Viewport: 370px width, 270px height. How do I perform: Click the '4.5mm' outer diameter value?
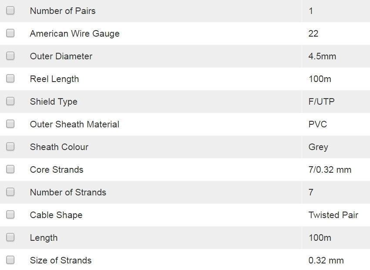pyautogui.click(x=322, y=56)
